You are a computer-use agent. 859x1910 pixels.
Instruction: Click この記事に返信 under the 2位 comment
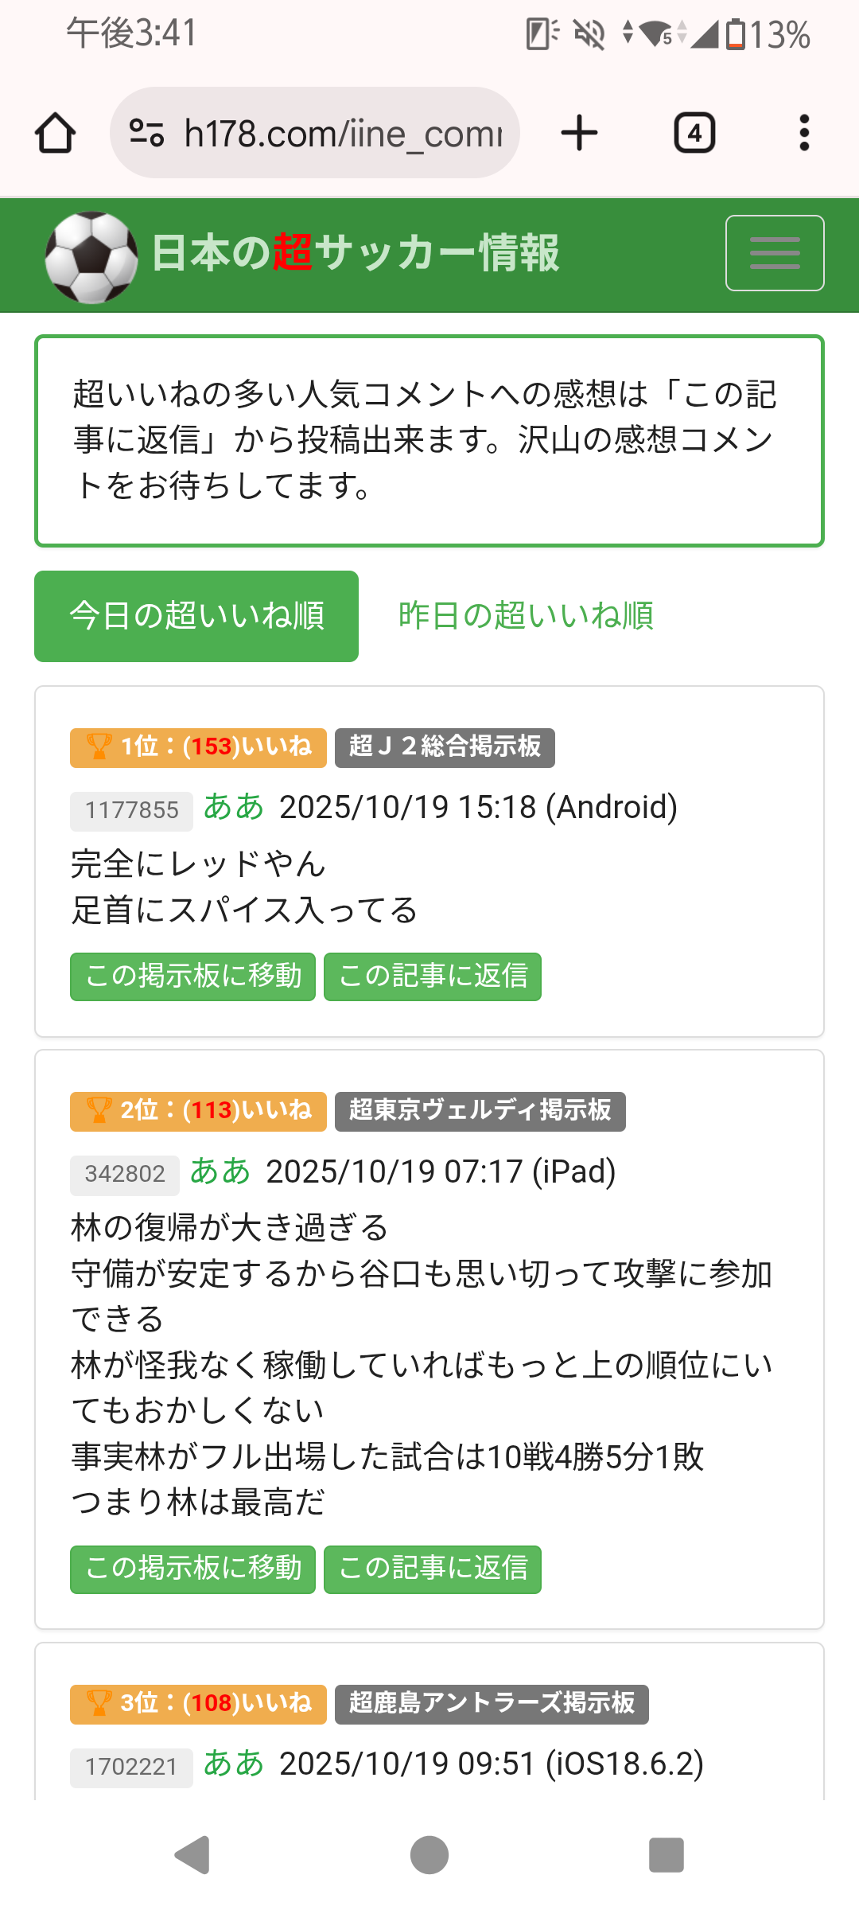coord(433,1569)
